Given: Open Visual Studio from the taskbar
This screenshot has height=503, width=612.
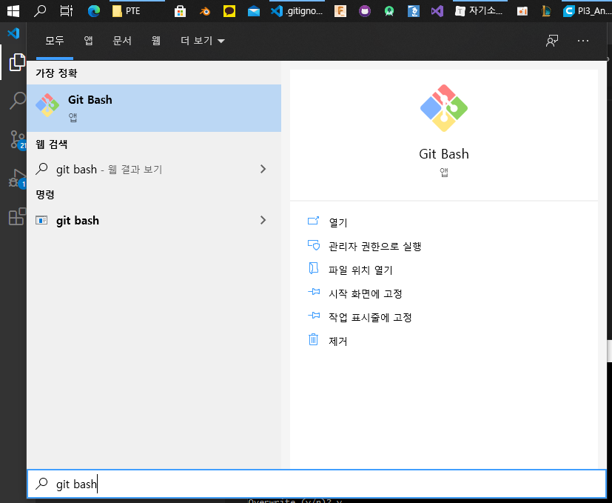Looking at the screenshot, I should [437, 11].
